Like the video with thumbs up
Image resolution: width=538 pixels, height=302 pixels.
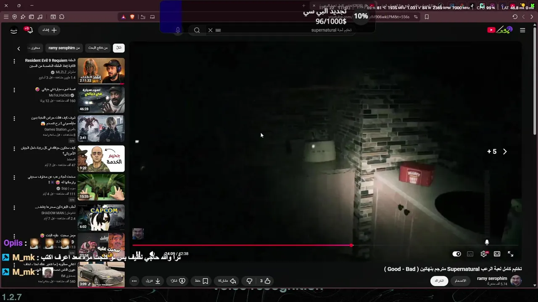(265, 281)
